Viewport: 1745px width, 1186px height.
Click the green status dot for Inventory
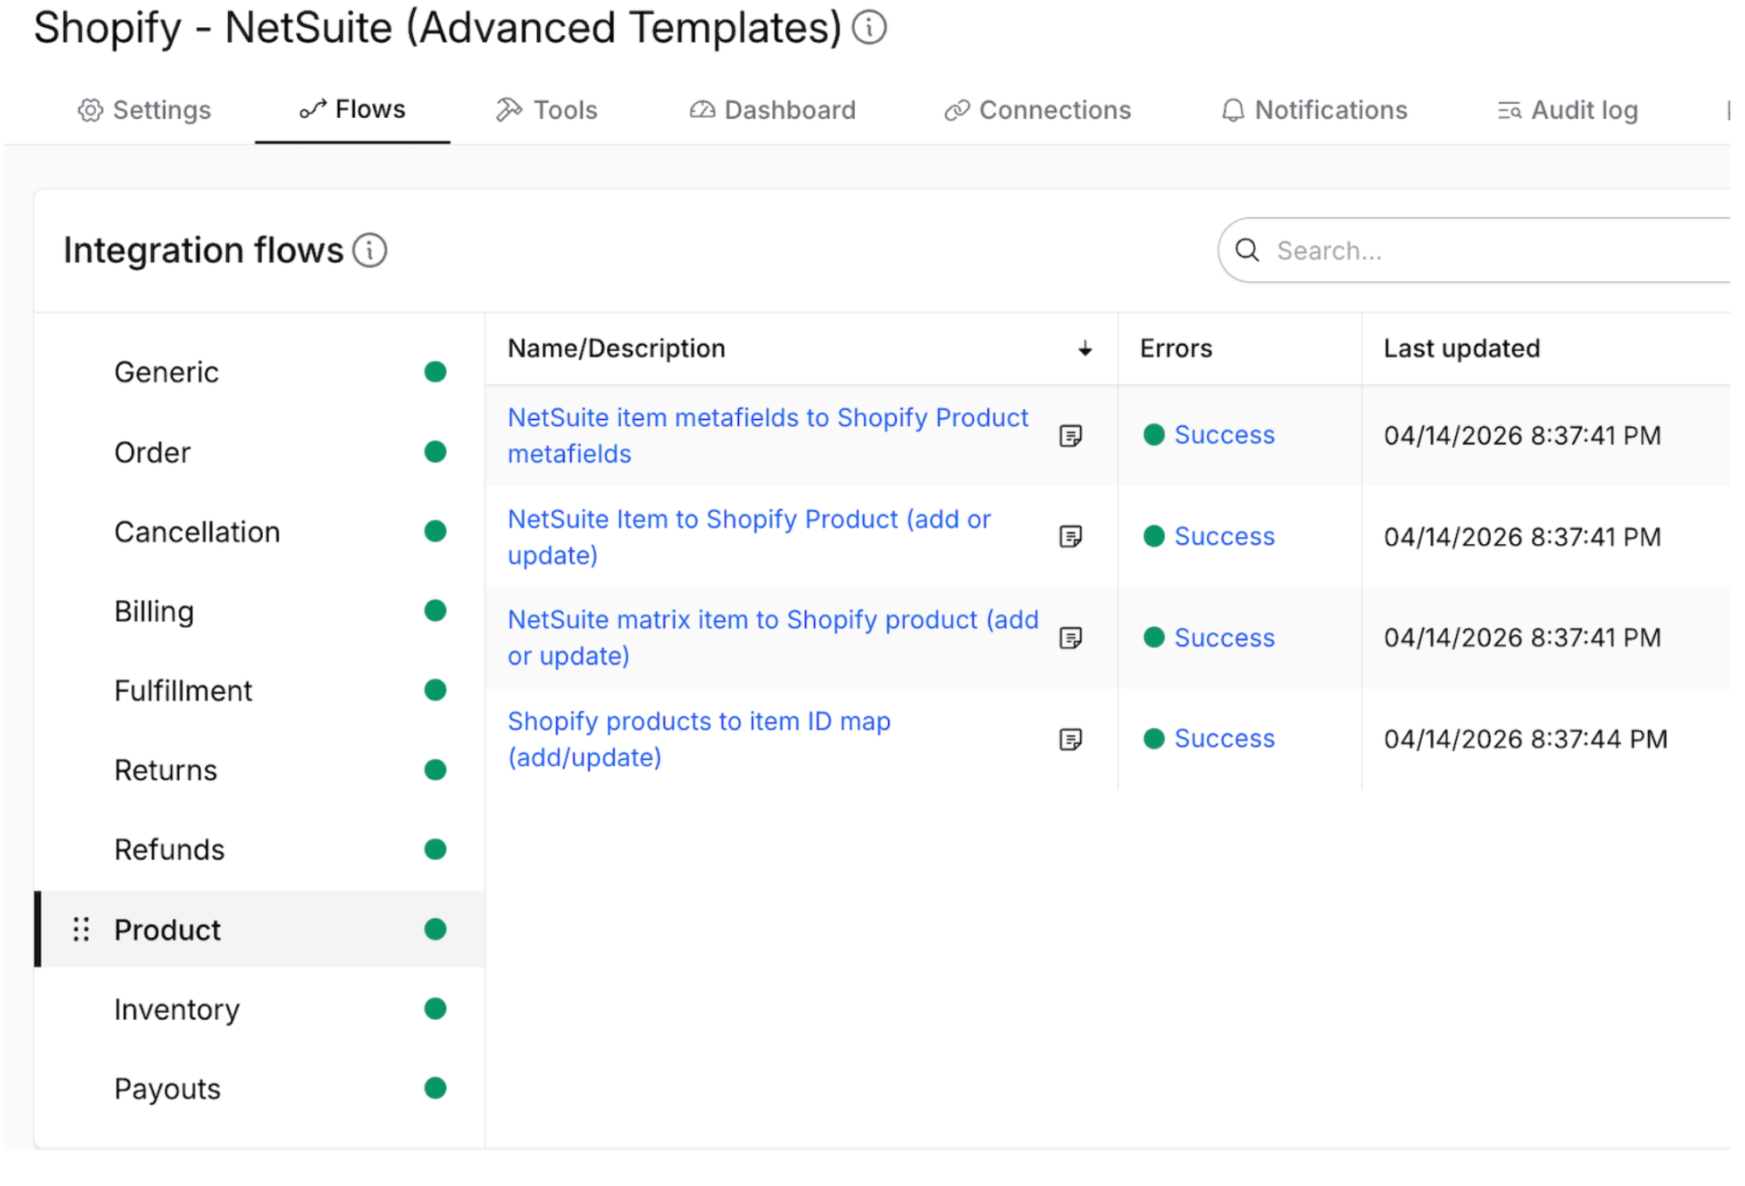[435, 1009]
